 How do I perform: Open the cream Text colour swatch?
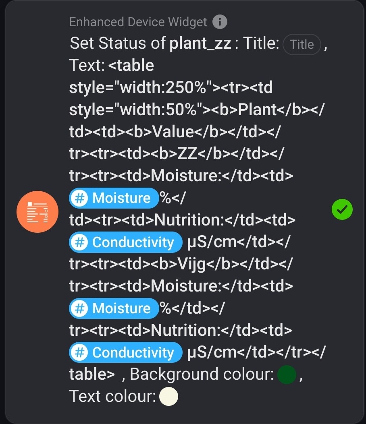coord(168,396)
